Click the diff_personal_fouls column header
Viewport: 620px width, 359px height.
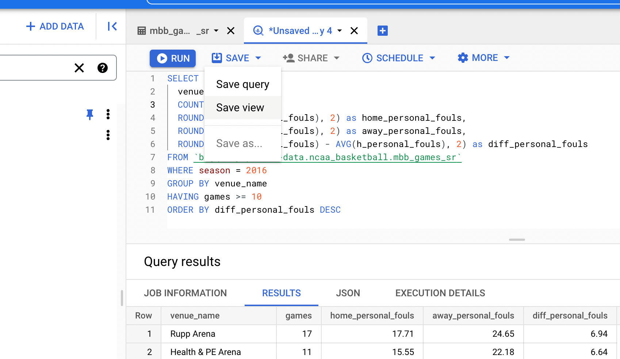tap(570, 316)
